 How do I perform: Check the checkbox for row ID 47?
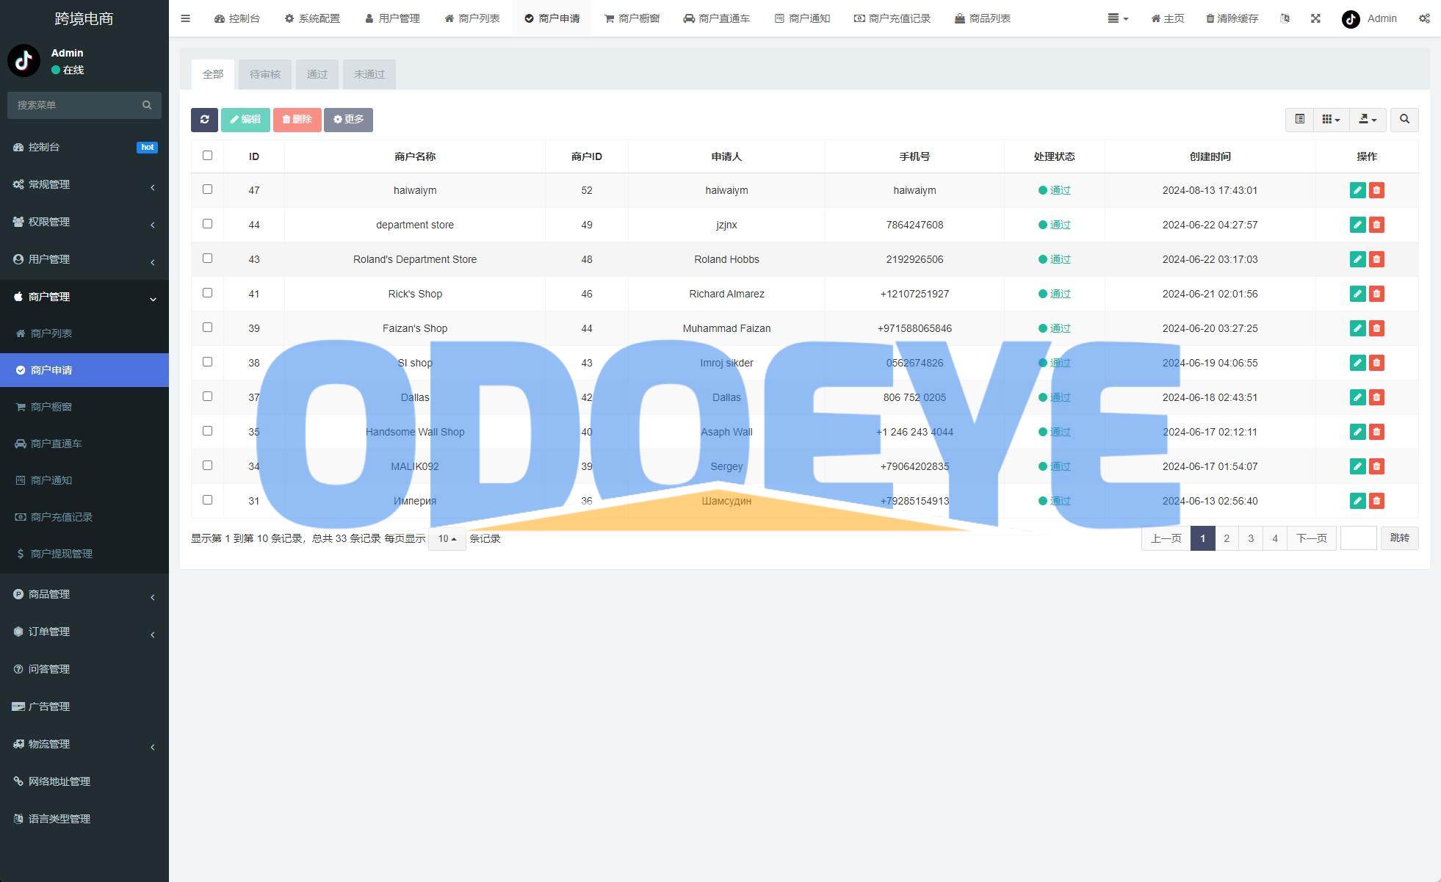[x=207, y=189]
